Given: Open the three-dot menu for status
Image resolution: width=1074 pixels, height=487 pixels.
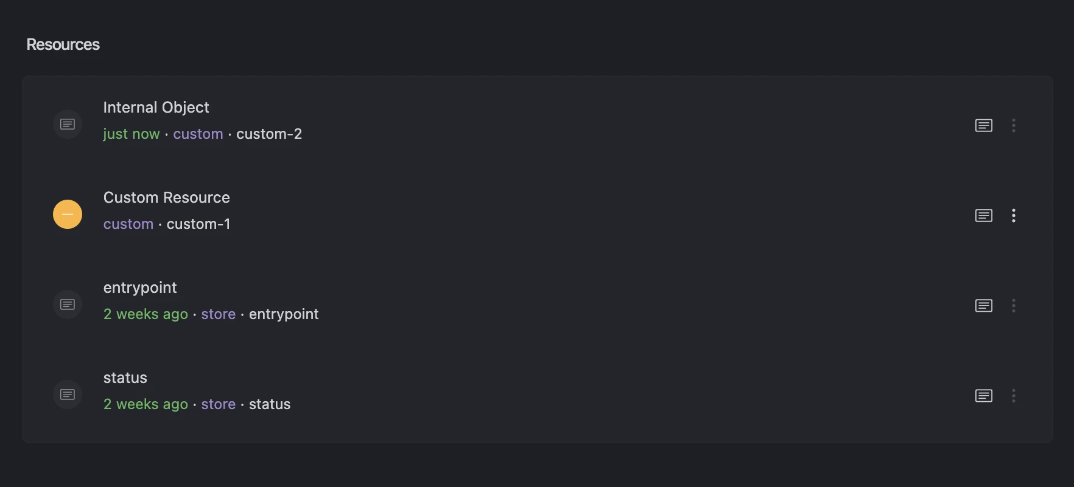Looking at the screenshot, I should pos(1014,395).
